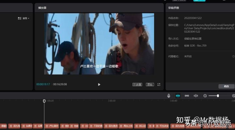Click the 草稿参数 panel title
Image resolution: width=235 pixels, height=130 pixels.
point(174,8)
